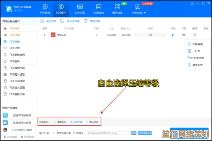Click the red PDF icon of 表格.pdf
212x141 pixels.
point(53,35)
